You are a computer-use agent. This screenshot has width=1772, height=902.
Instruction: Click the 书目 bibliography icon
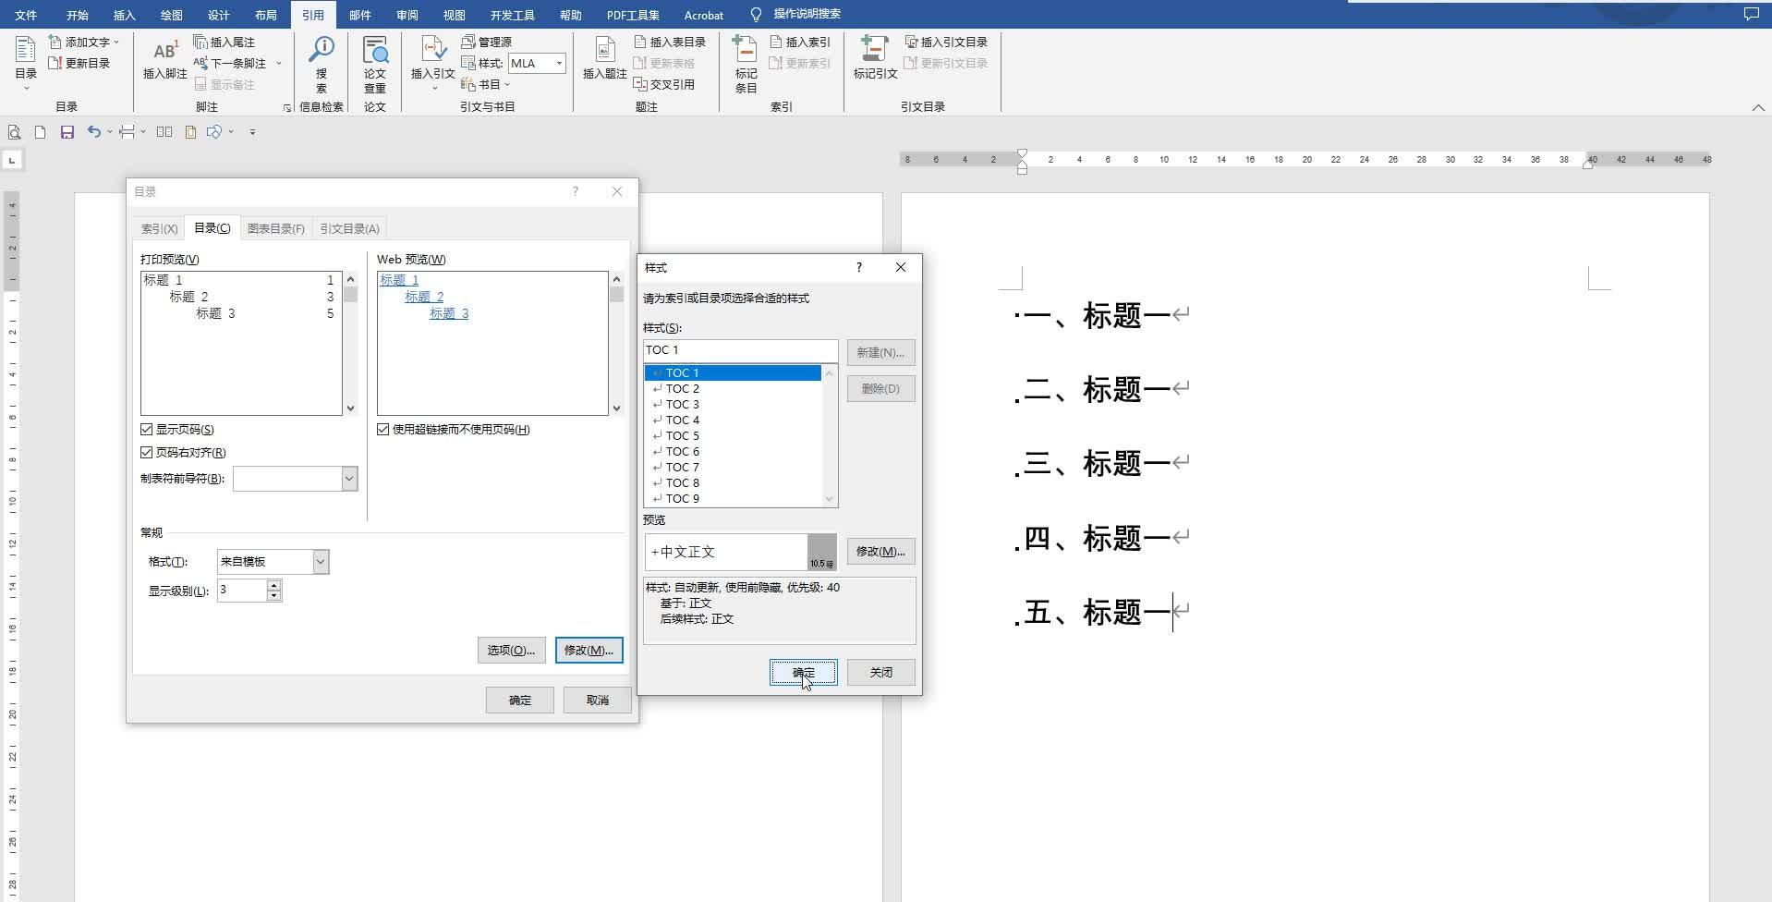pyautogui.click(x=467, y=84)
